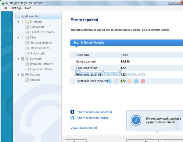This screenshot has height=142, width=183.
Task: Collapse the Files tree node
Action: pos(18,38)
